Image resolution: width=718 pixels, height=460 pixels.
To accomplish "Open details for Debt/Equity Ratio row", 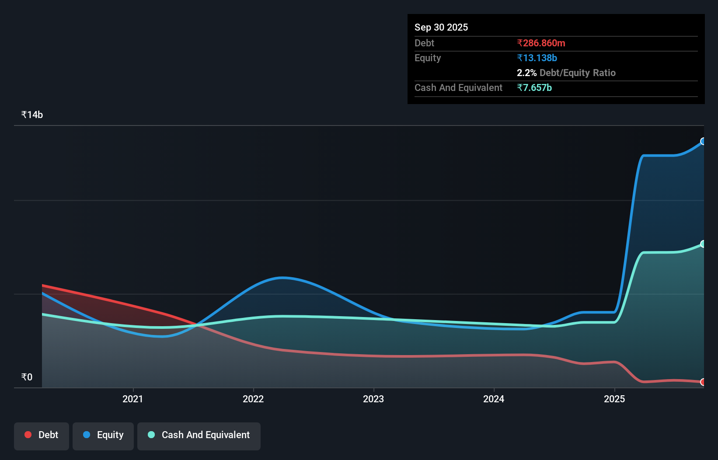I will (566, 73).
